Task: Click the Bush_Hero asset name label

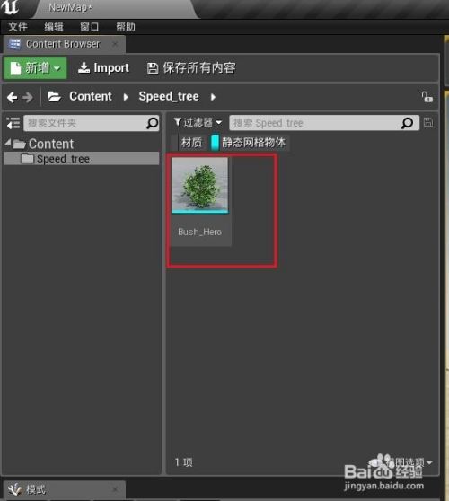Action: (x=199, y=232)
